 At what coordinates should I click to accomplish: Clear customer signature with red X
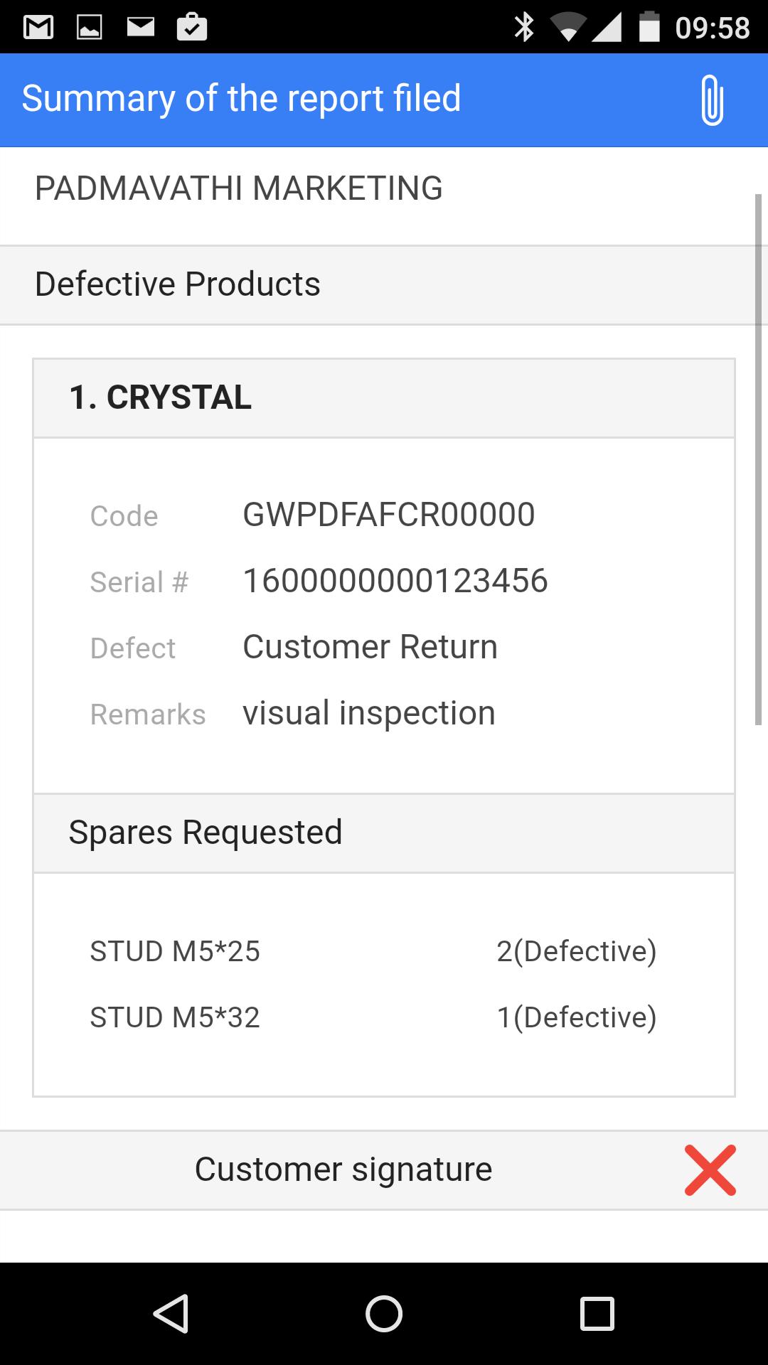click(x=710, y=1170)
